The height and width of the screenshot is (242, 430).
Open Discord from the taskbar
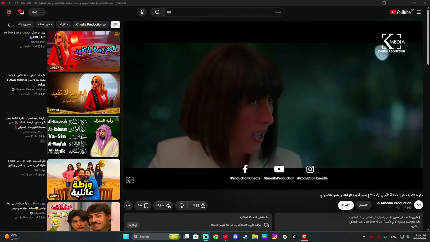[235, 237]
